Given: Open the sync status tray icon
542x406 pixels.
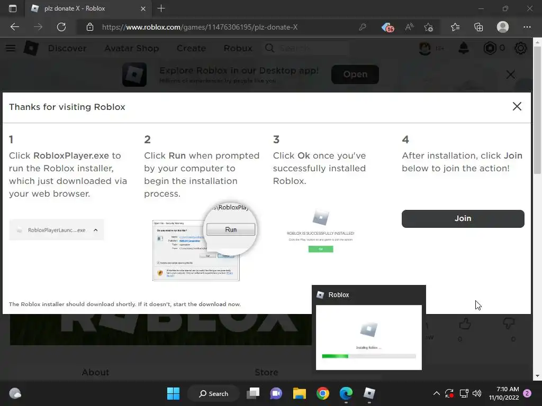Looking at the screenshot, I should pos(449,393).
